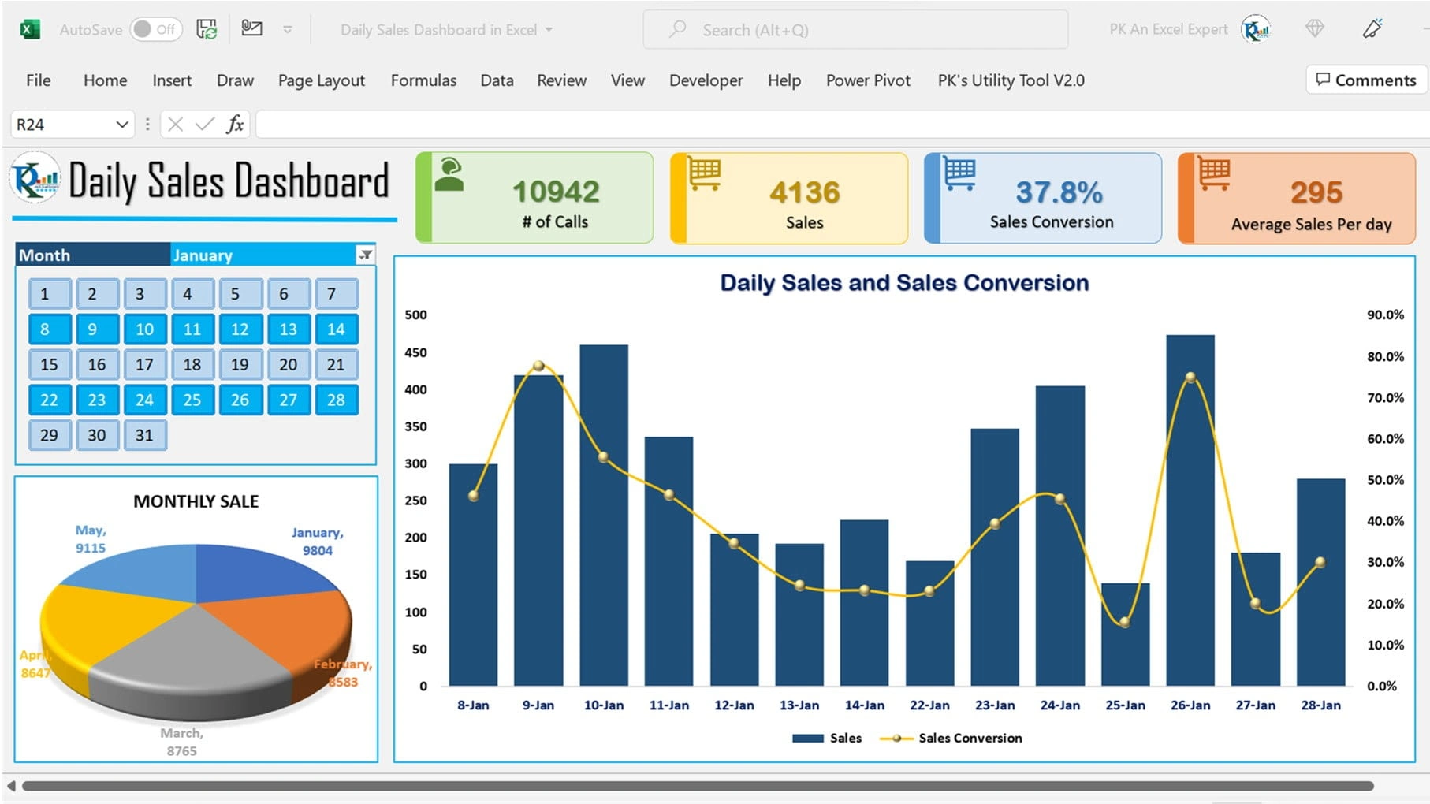This screenshot has width=1430, height=804.
Task: Open the Help tab
Action: 784,80
